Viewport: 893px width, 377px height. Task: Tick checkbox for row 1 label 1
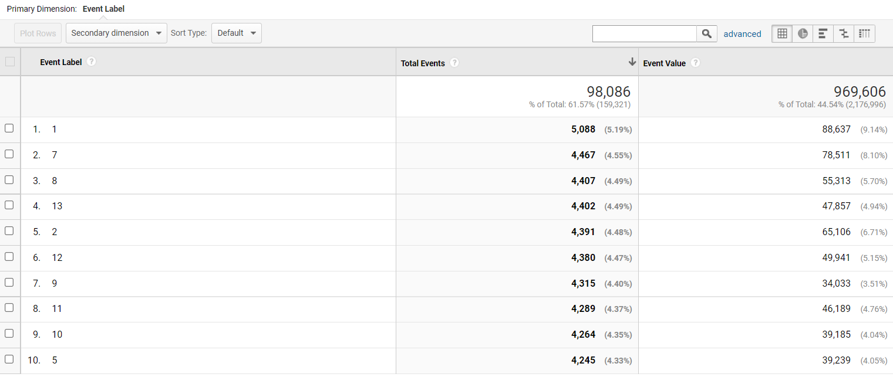tap(9, 128)
